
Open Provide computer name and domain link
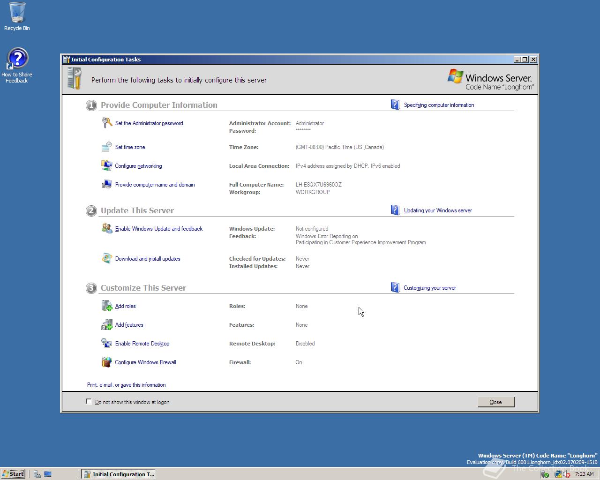[x=155, y=185]
